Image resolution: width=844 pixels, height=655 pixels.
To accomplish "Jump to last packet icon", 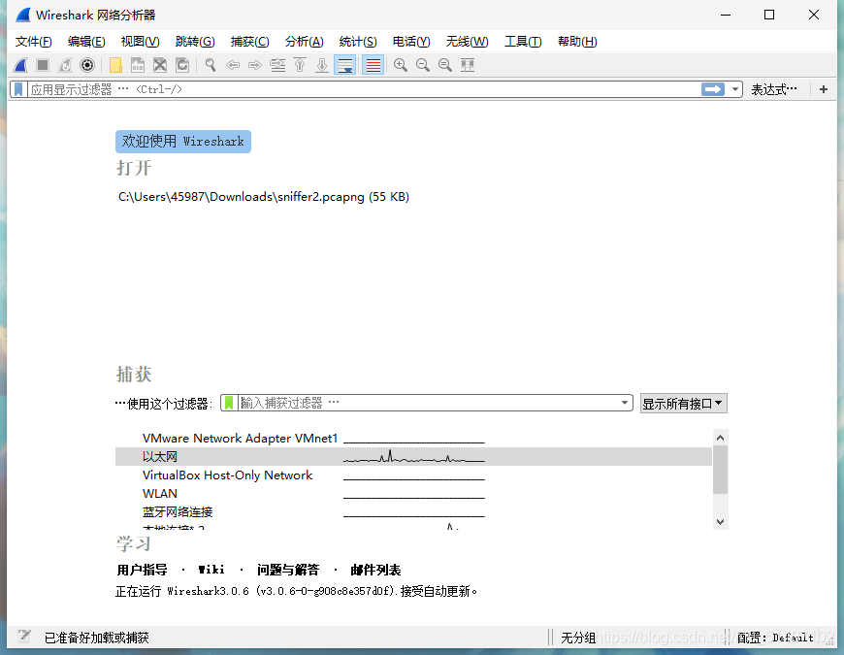I will [322, 66].
